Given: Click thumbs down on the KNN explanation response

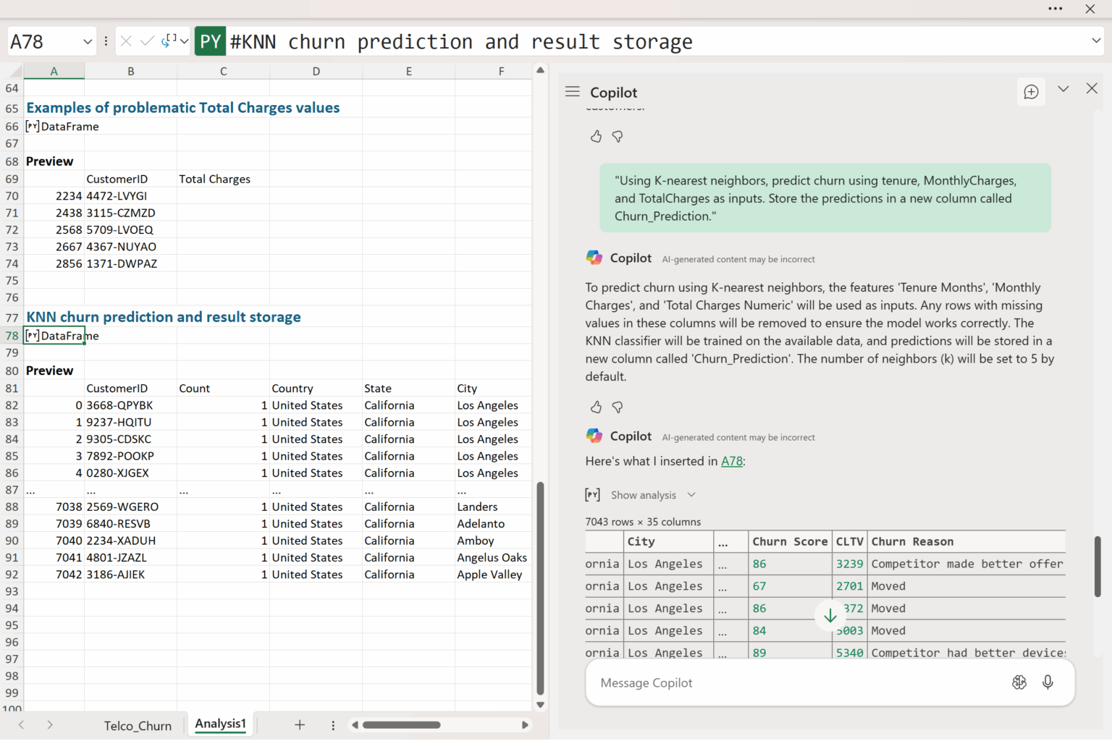Looking at the screenshot, I should (618, 407).
